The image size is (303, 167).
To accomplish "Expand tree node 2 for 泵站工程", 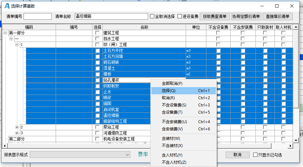I will tap(17, 127).
